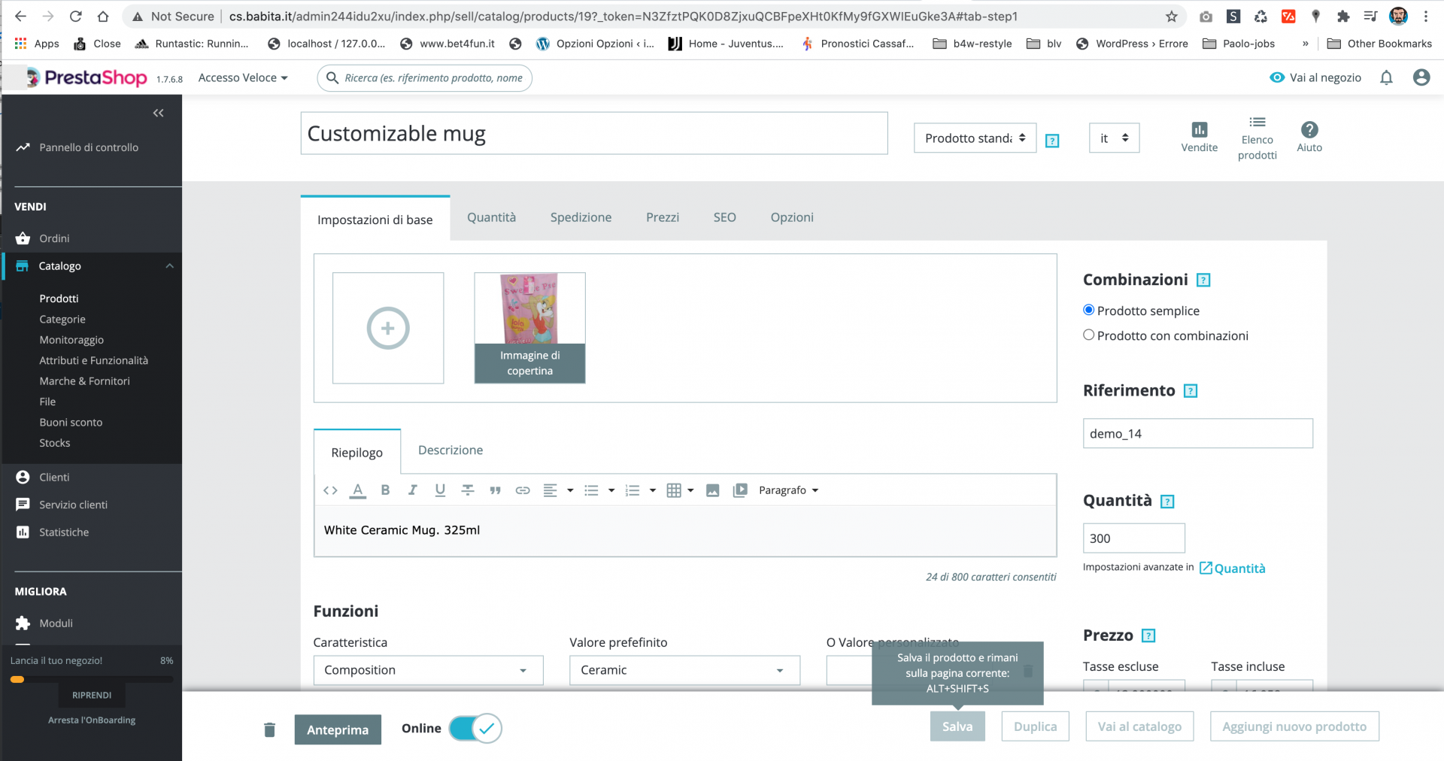The image size is (1444, 761).
Task: Click the Duplica button
Action: click(1035, 726)
